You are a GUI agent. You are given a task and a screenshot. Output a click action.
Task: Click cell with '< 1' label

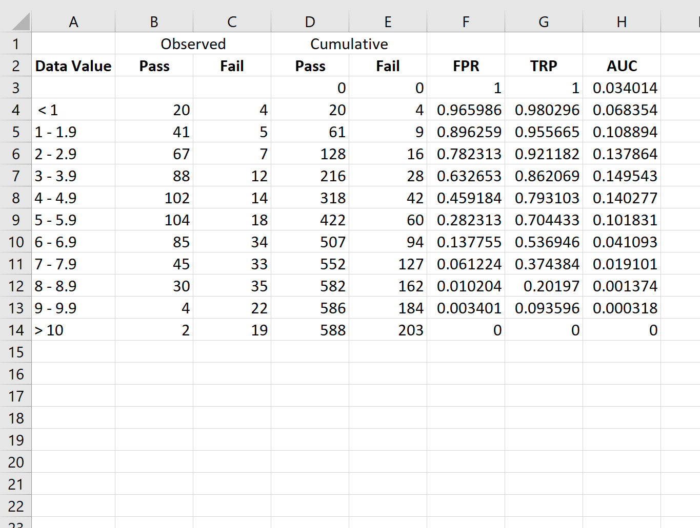tap(73, 110)
